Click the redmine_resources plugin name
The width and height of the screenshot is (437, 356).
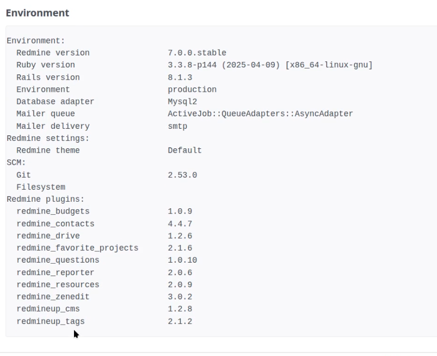[x=57, y=285]
